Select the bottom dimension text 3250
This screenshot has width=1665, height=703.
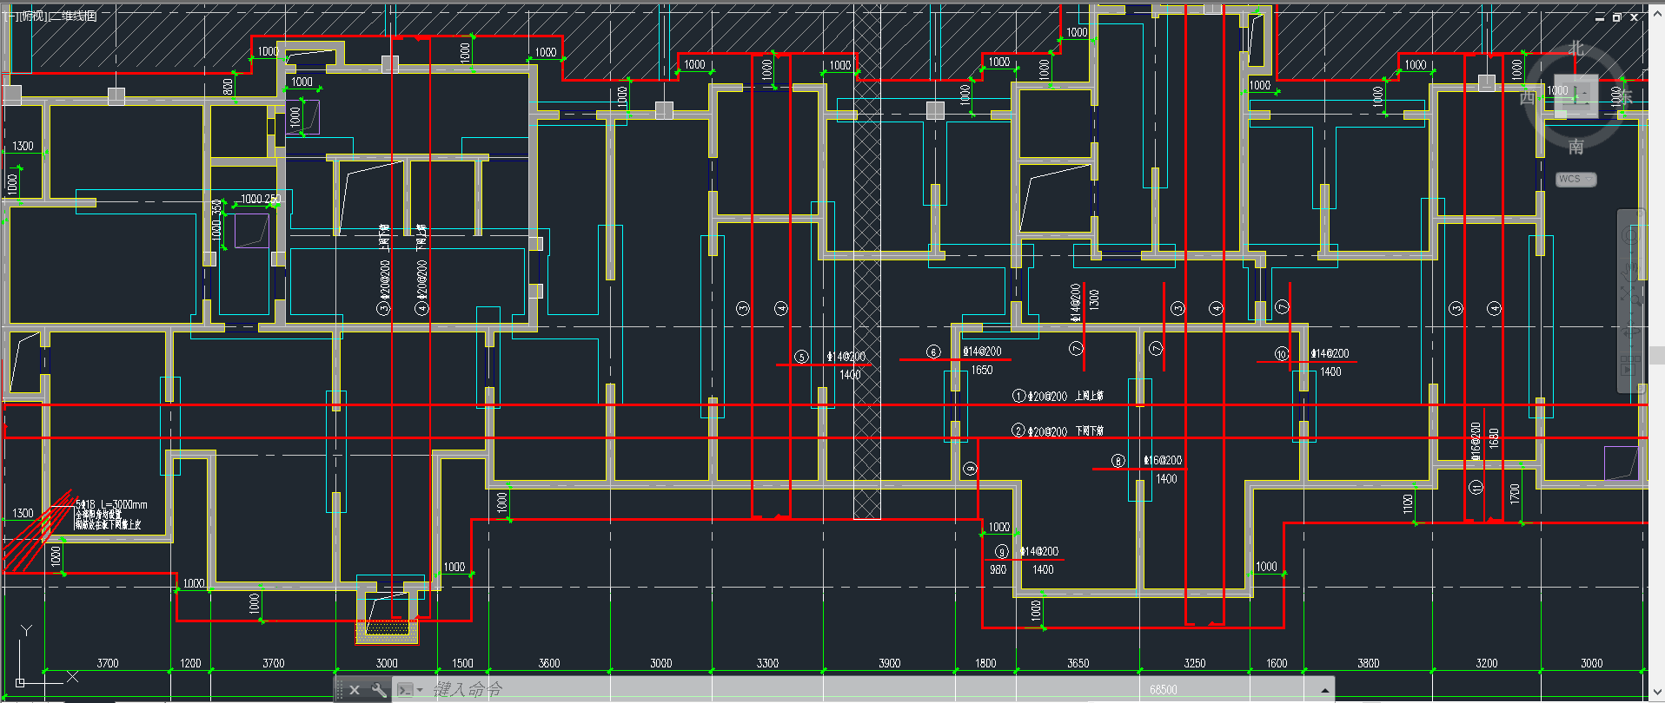pos(1195,663)
